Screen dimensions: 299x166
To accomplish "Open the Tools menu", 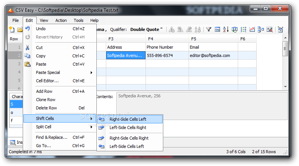I will [79, 20].
